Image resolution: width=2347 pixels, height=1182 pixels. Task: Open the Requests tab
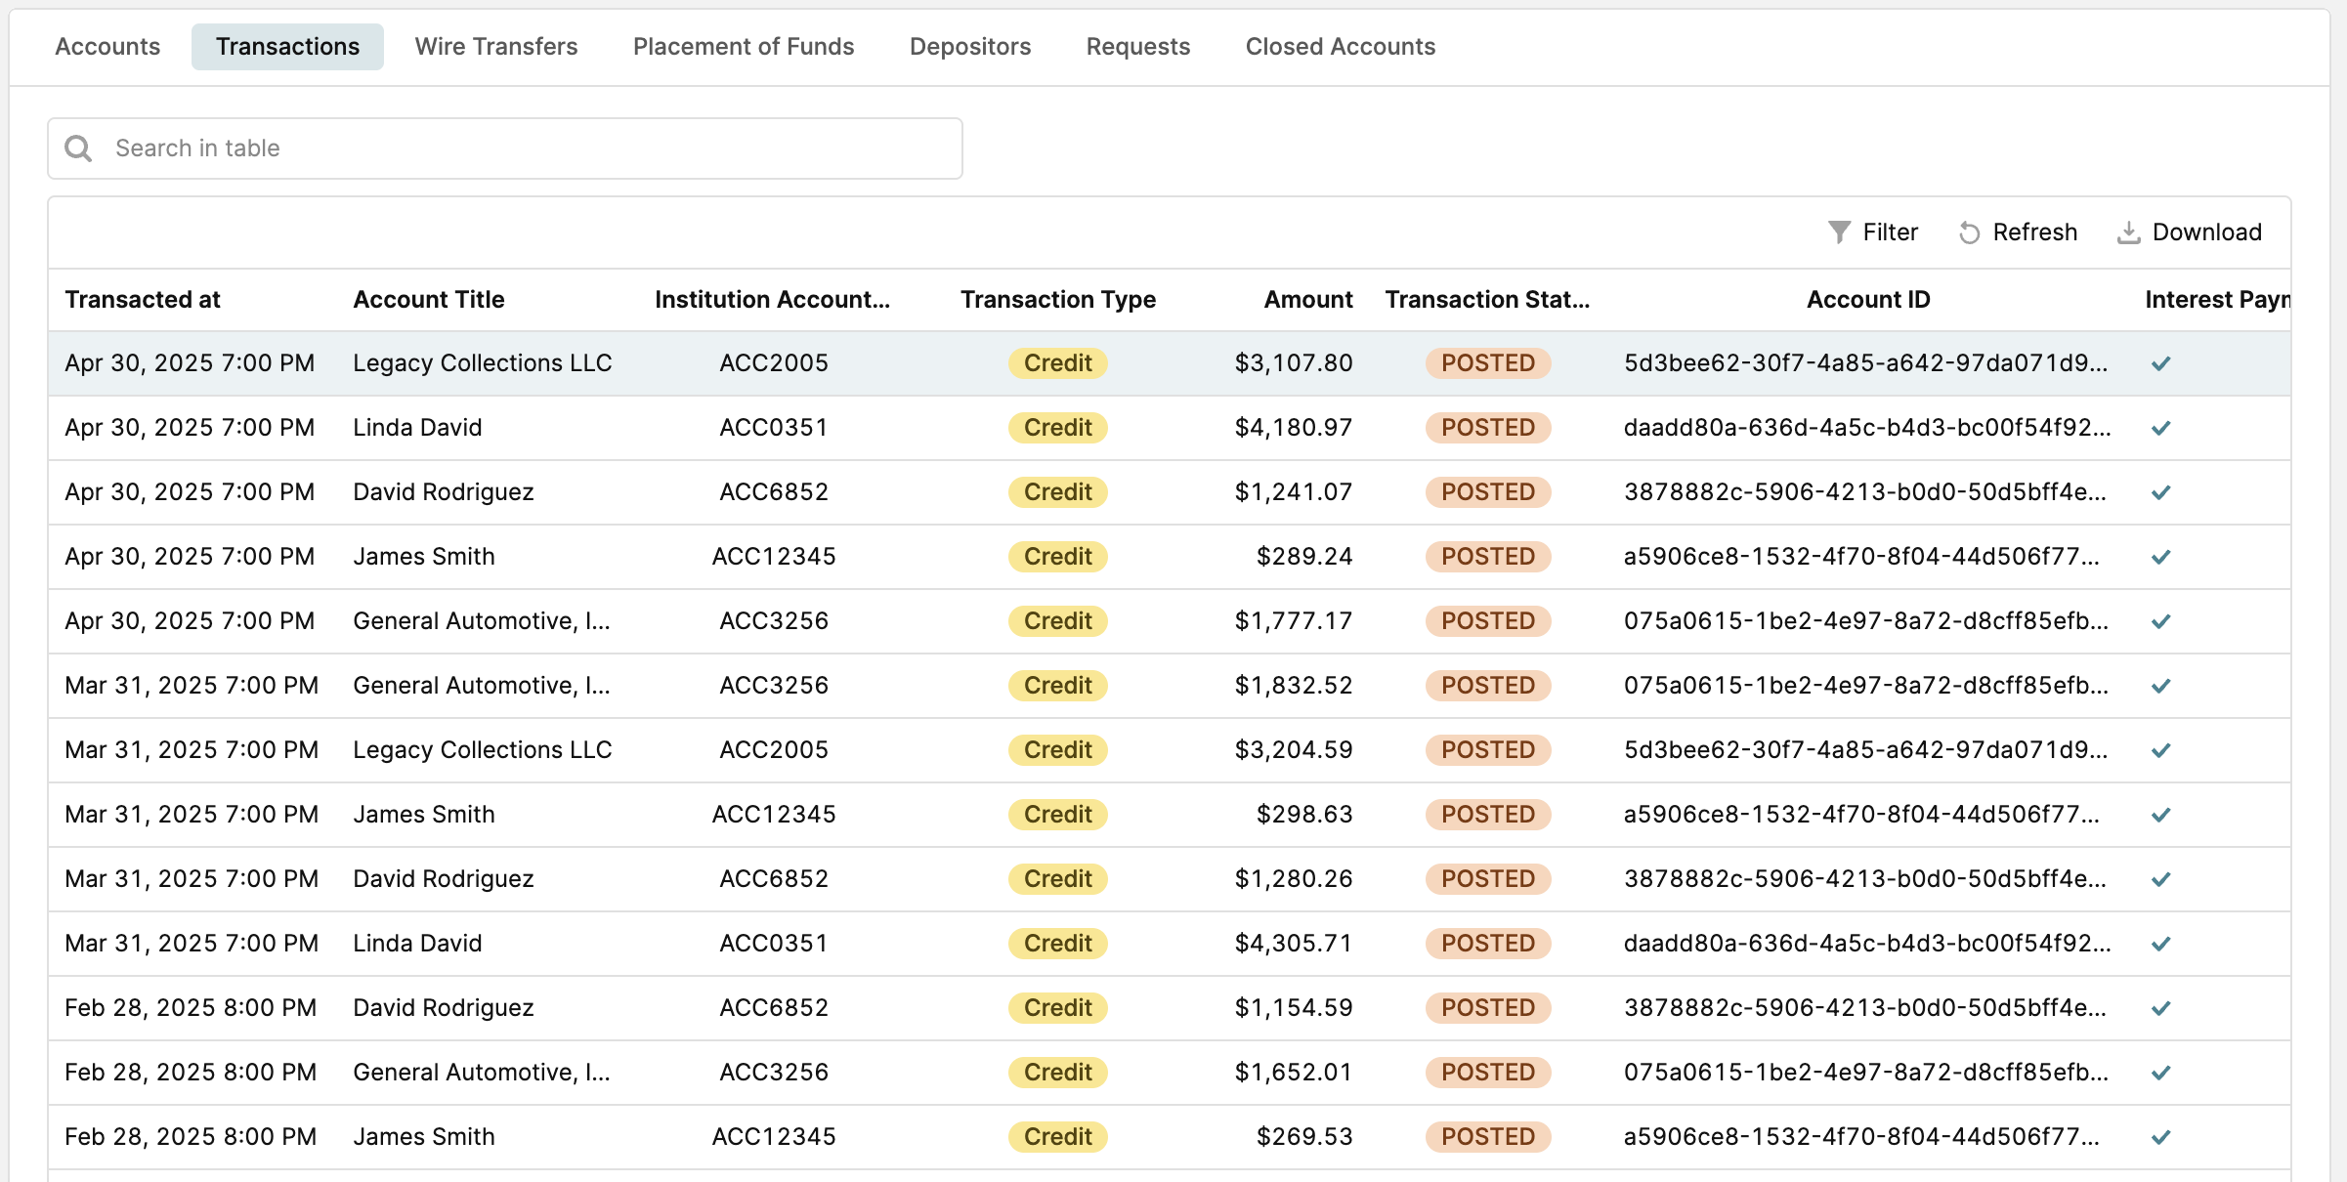(x=1138, y=47)
